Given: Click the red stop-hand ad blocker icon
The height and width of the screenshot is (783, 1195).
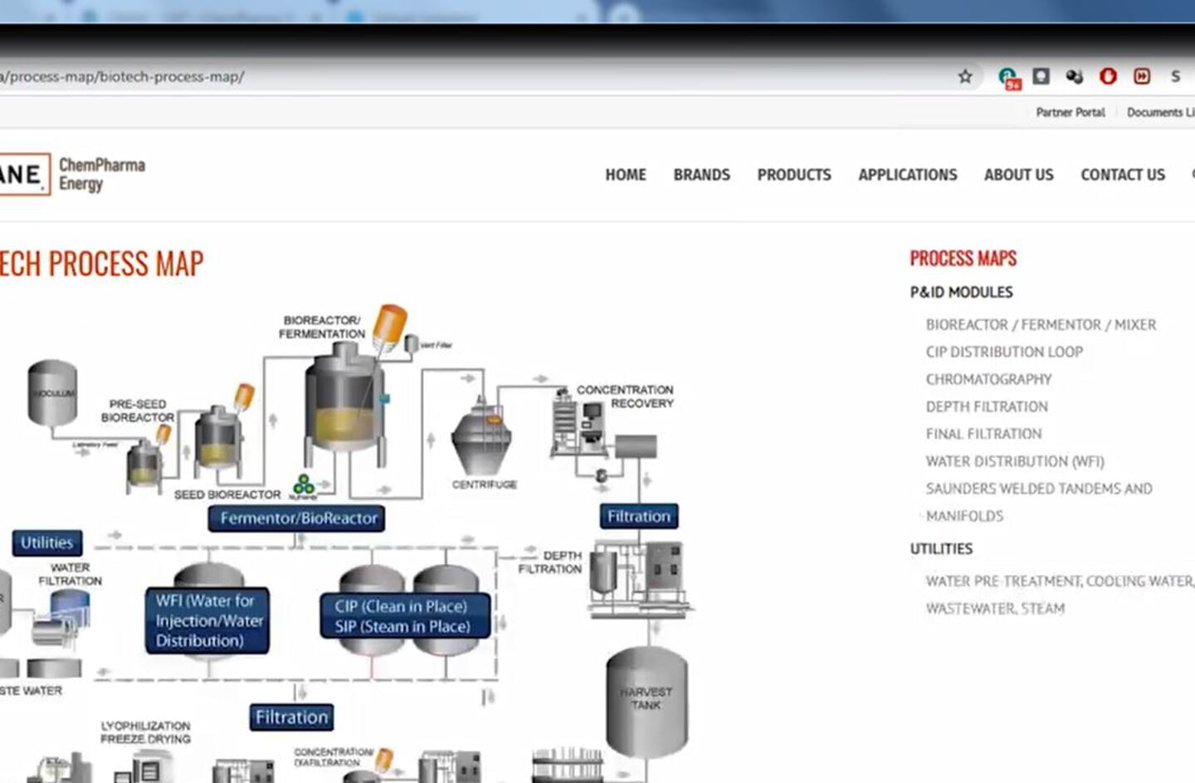Looking at the screenshot, I should 1108,76.
